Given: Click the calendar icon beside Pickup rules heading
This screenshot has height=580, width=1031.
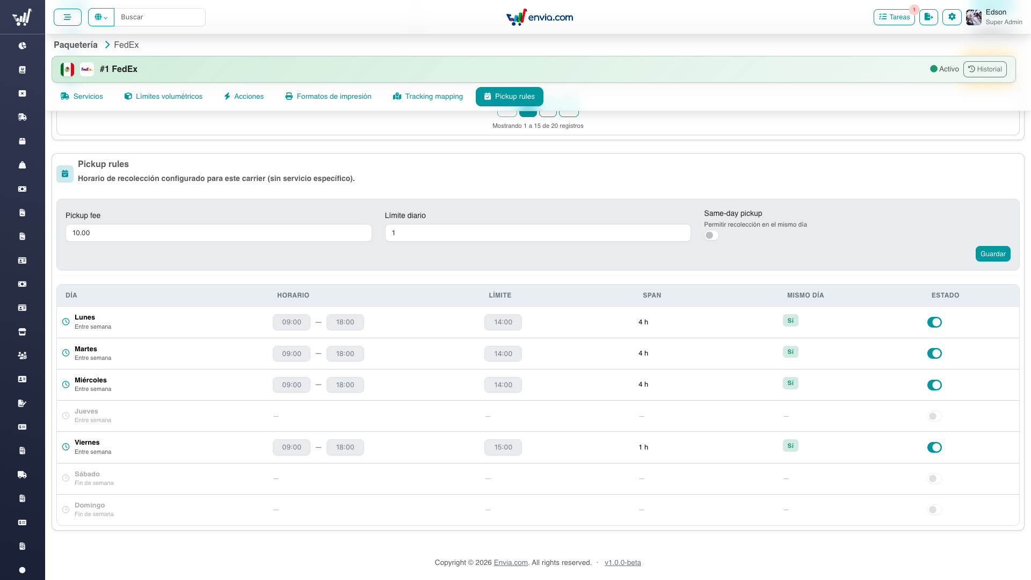Looking at the screenshot, I should 65,173.
